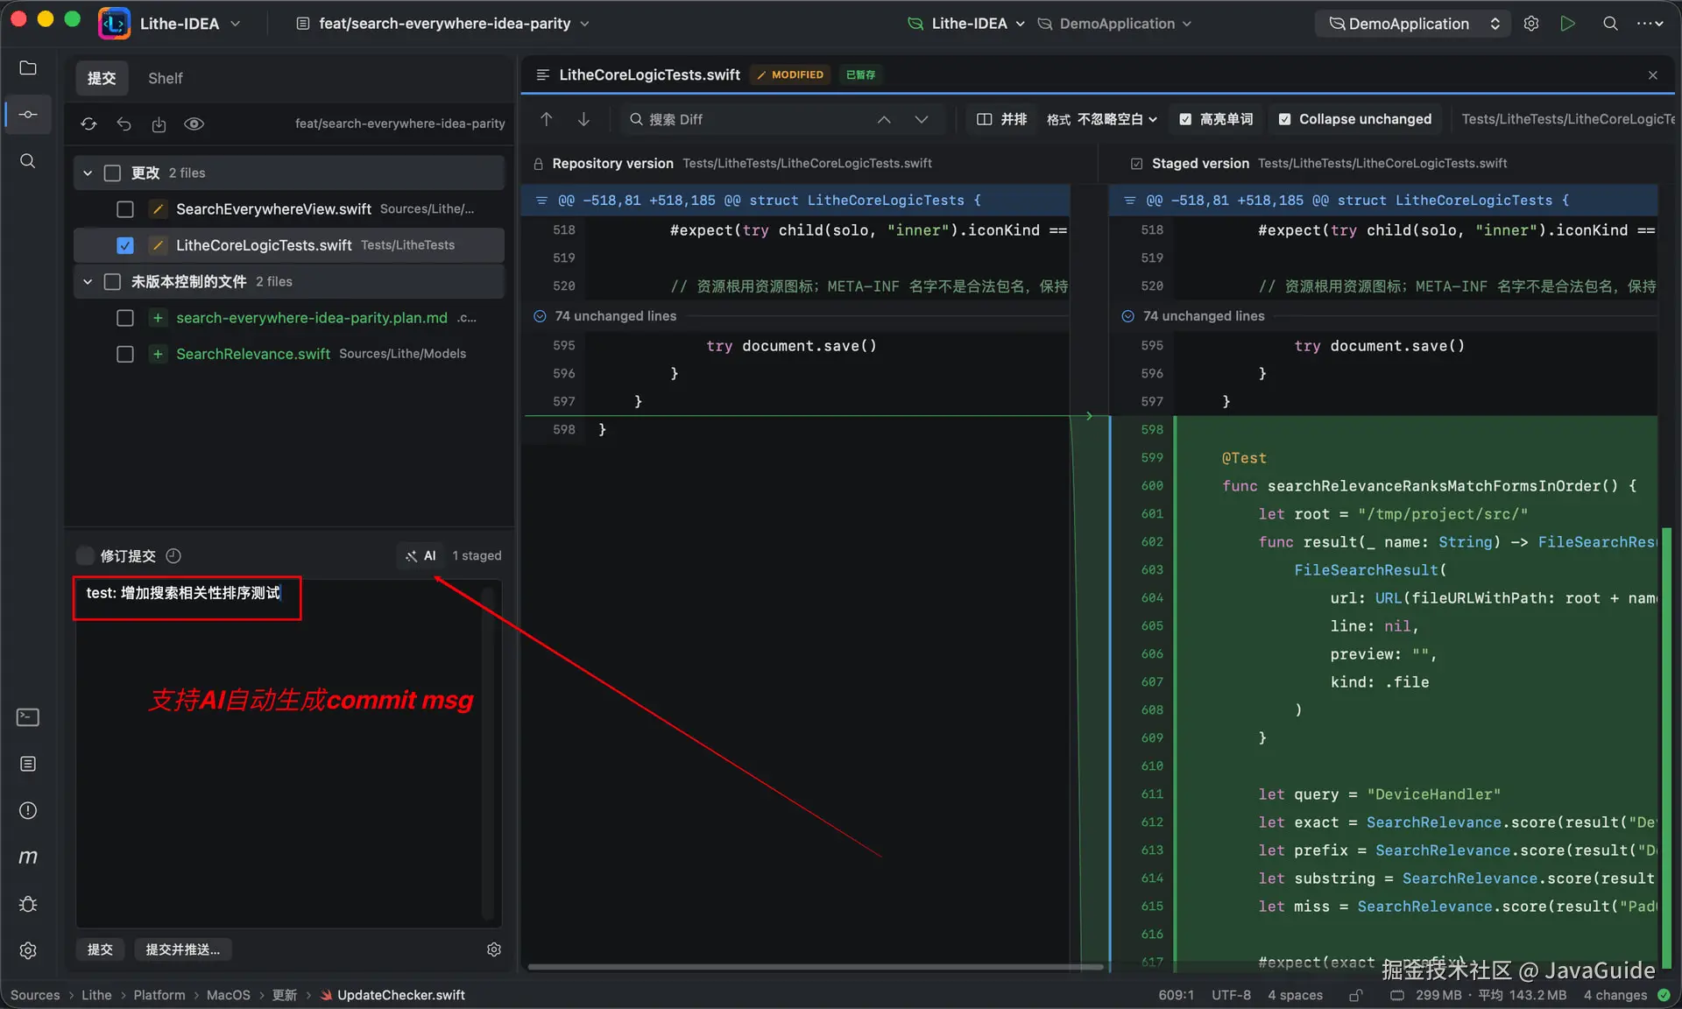This screenshot has height=1009, width=1682.
Task: Collapse the 未版本控制的文件 tree group
Action: [x=88, y=281]
